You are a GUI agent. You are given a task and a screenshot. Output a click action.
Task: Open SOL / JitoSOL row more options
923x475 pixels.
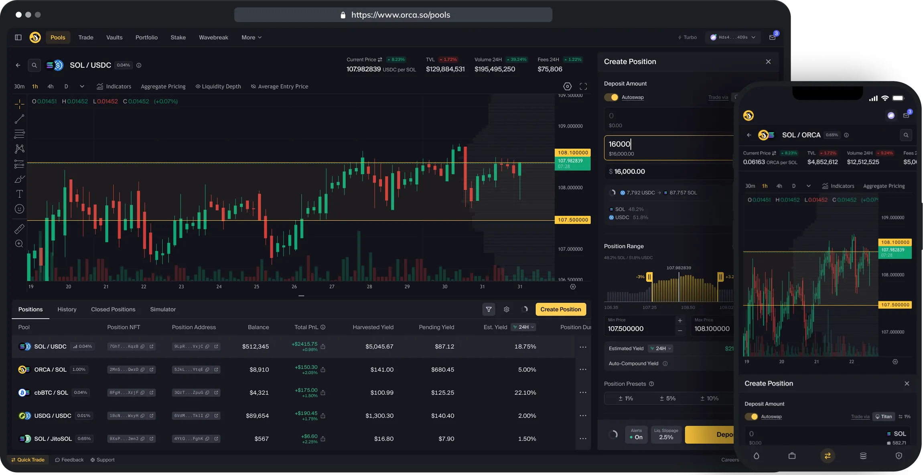pos(583,438)
